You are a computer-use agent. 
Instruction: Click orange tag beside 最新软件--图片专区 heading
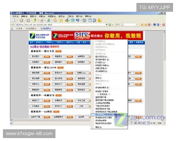point(59,51)
